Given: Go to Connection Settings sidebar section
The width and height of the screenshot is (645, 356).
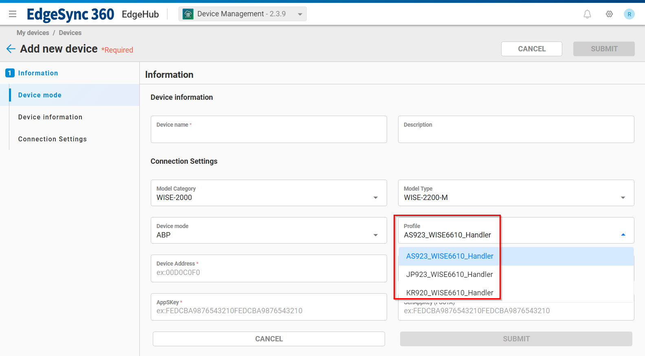Looking at the screenshot, I should click(53, 139).
